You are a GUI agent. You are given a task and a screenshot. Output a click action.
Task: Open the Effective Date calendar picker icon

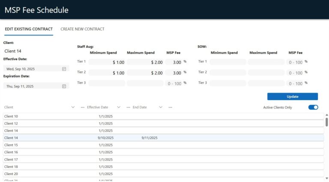(x=64, y=69)
